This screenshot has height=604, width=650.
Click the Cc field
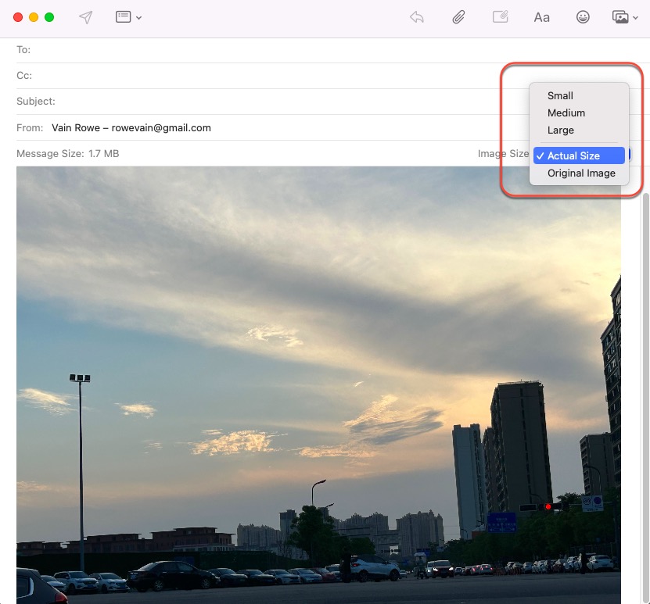156,75
